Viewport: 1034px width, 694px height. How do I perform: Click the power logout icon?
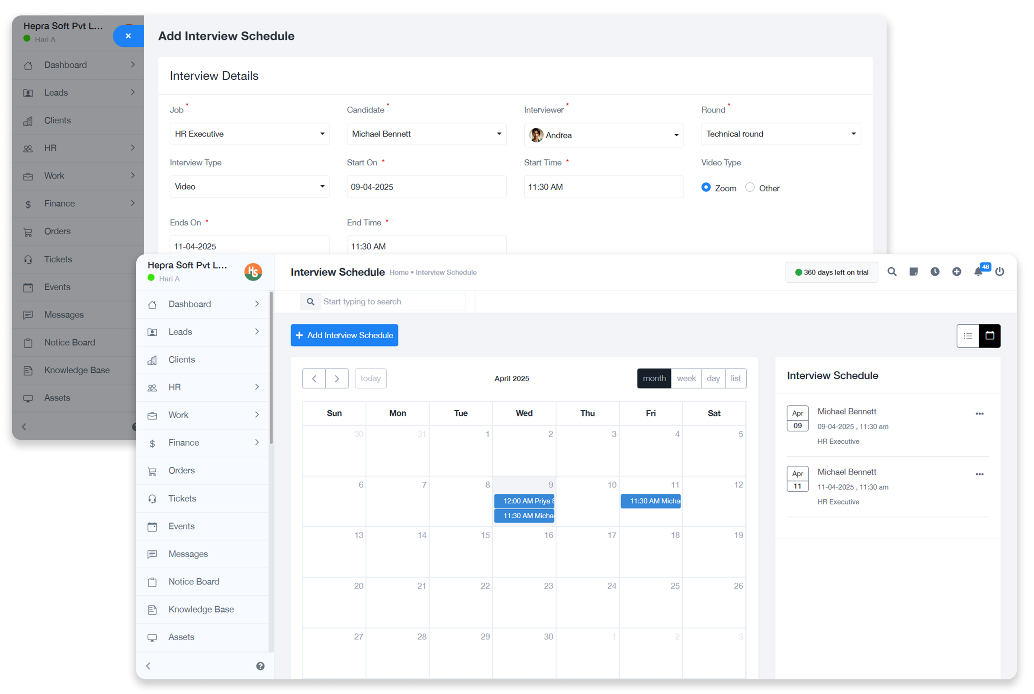pyautogui.click(x=999, y=272)
